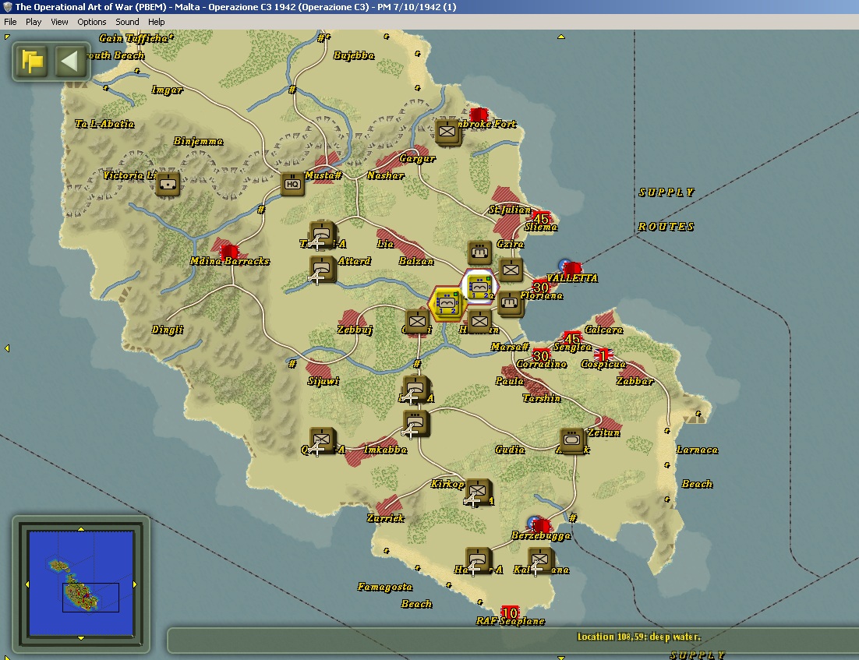The image size is (859, 660).
Task: Click the Binjemma label
Action: point(198,141)
